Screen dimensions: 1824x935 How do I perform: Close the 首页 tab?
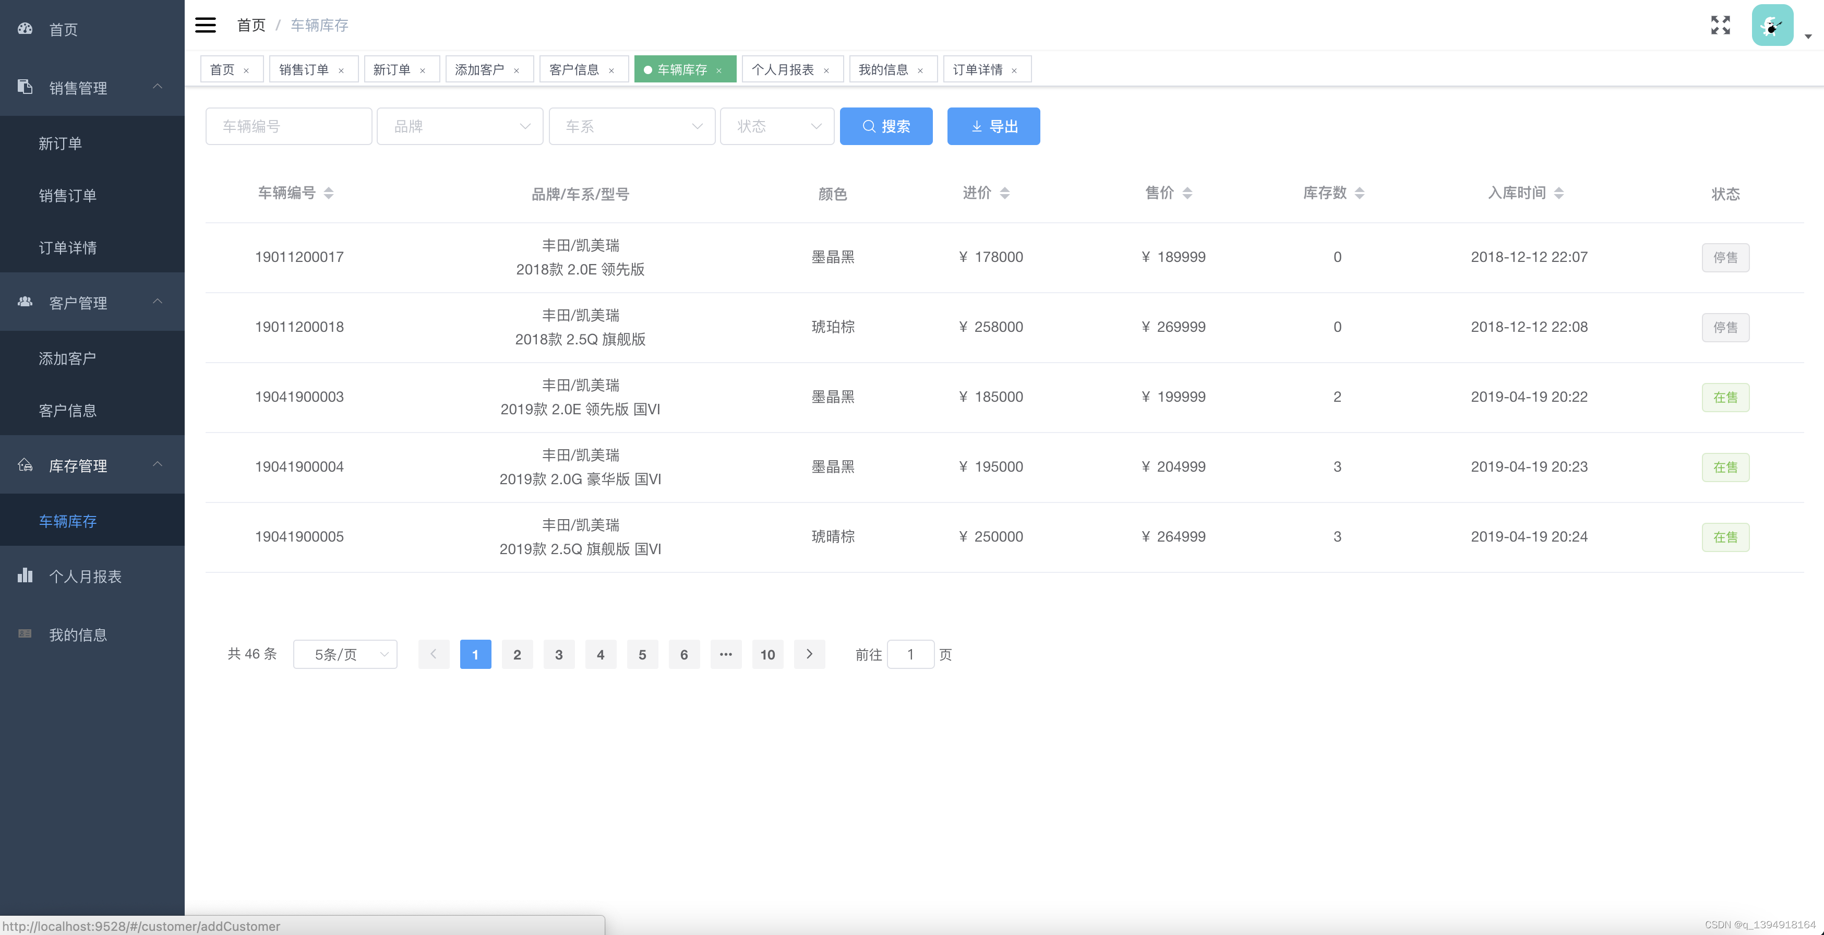click(246, 70)
